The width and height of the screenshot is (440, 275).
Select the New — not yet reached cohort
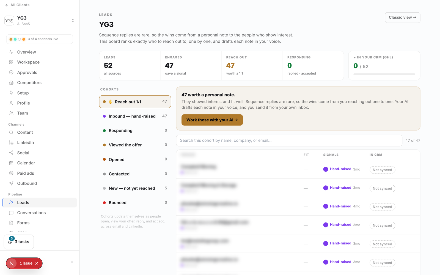[x=135, y=188]
